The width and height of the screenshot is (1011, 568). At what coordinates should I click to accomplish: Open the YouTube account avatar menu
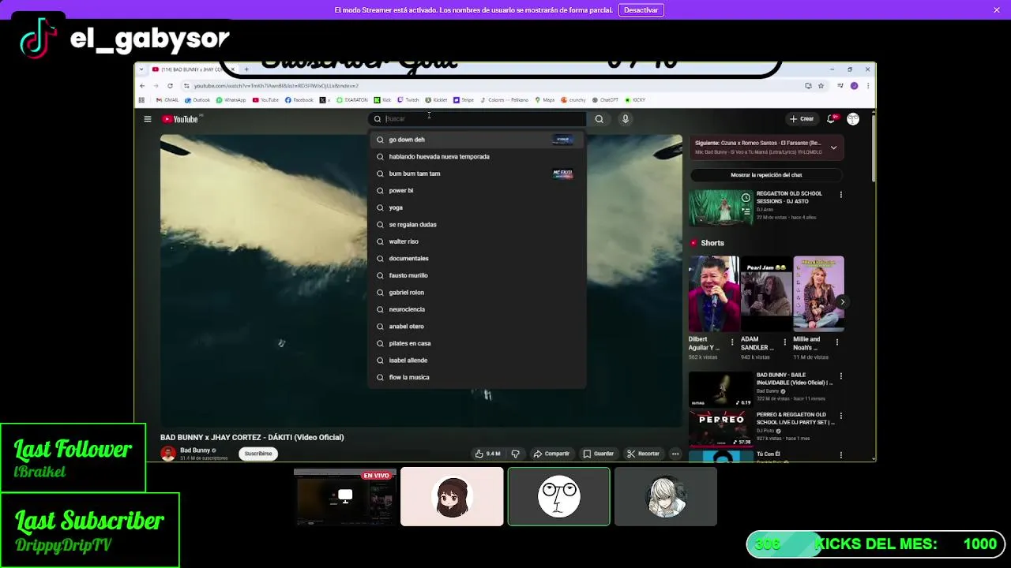coord(853,119)
